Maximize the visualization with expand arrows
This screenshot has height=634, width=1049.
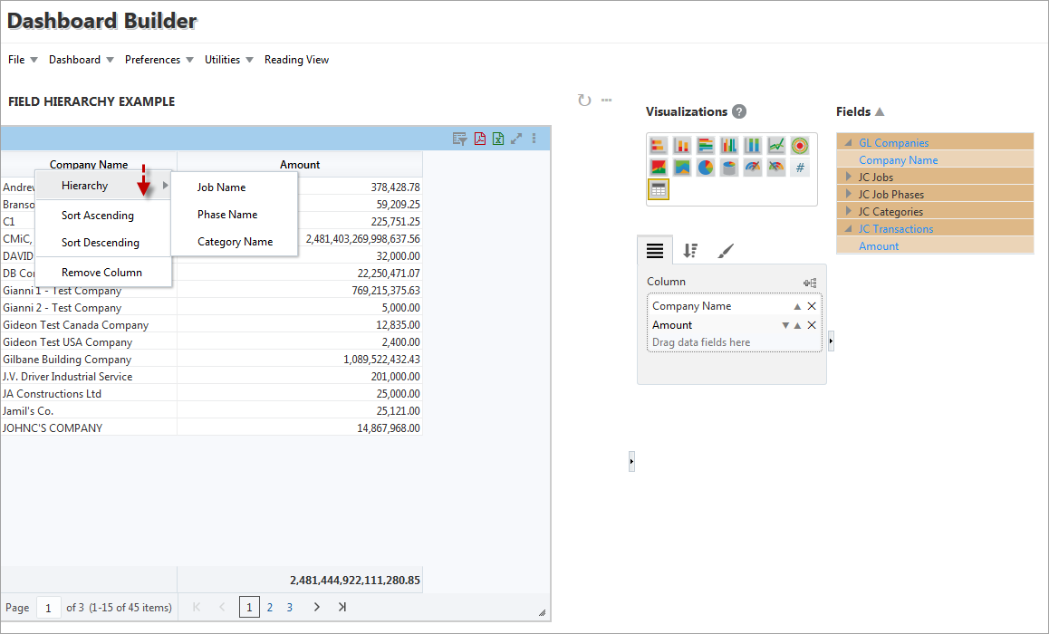[516, 139]
